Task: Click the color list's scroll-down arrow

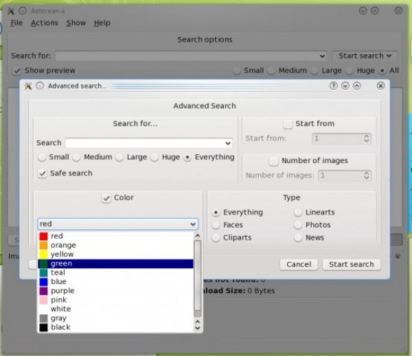Action: [x=198, y=327]
